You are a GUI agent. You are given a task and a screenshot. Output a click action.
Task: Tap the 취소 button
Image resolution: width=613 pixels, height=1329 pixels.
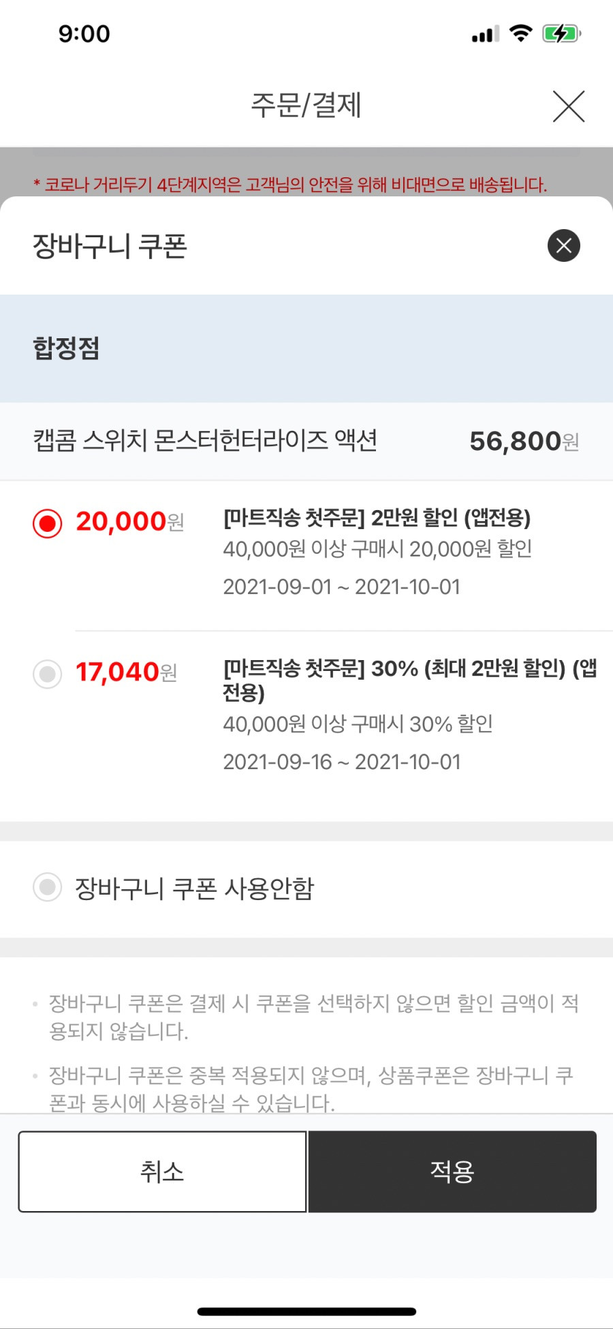(162, 1171)
